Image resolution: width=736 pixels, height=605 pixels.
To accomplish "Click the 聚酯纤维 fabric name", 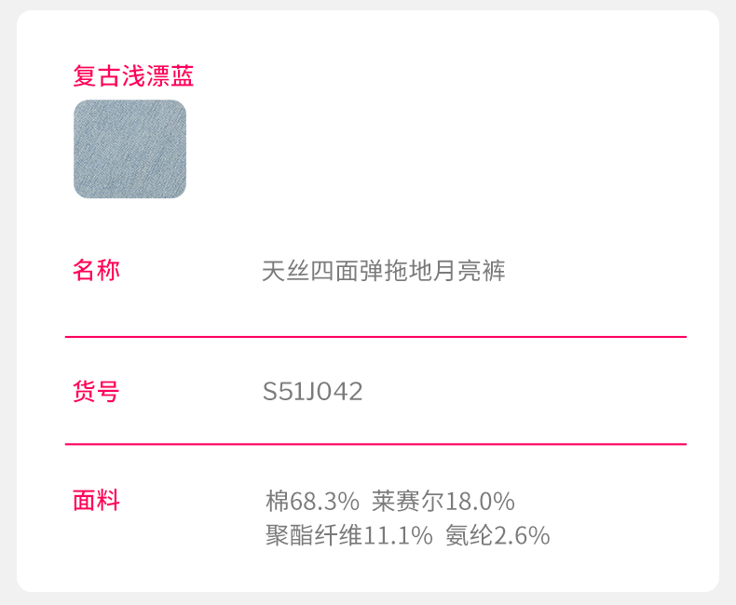I will 313,535.
